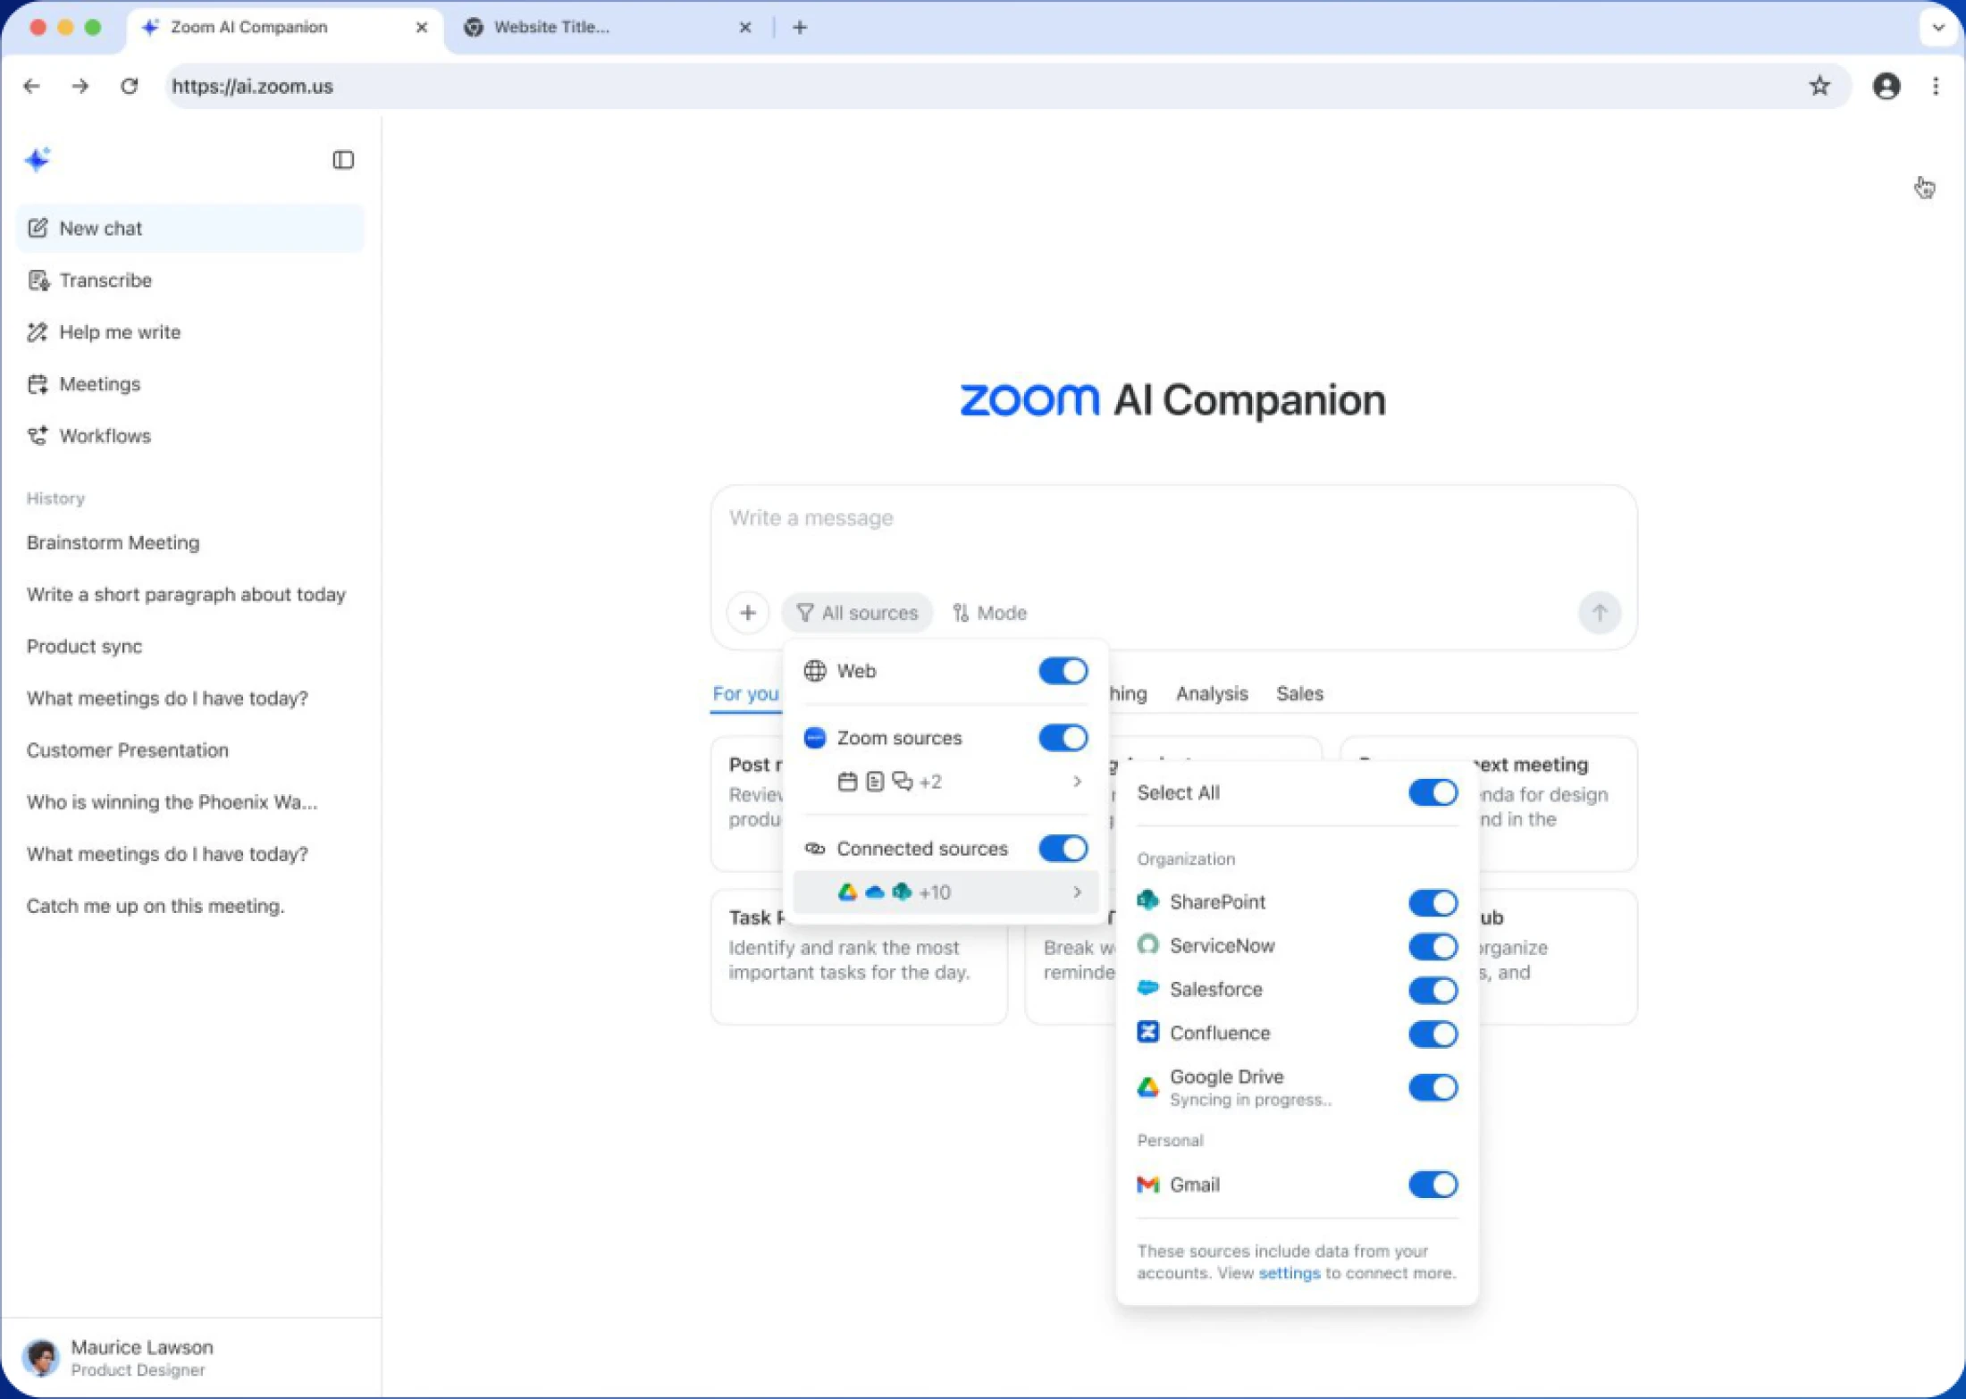
Task: Open the Transcribe section
Action: pos(190,280)
